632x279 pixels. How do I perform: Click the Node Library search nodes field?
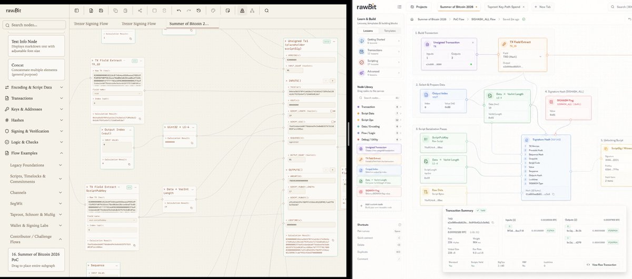[x=379, y=98]
